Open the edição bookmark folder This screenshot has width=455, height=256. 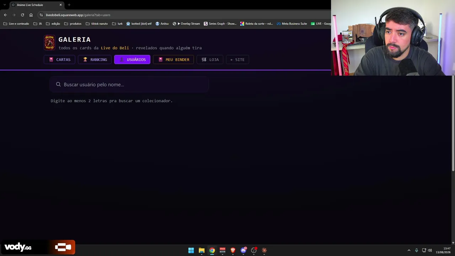pyautogui.click(x=53, y=24)
